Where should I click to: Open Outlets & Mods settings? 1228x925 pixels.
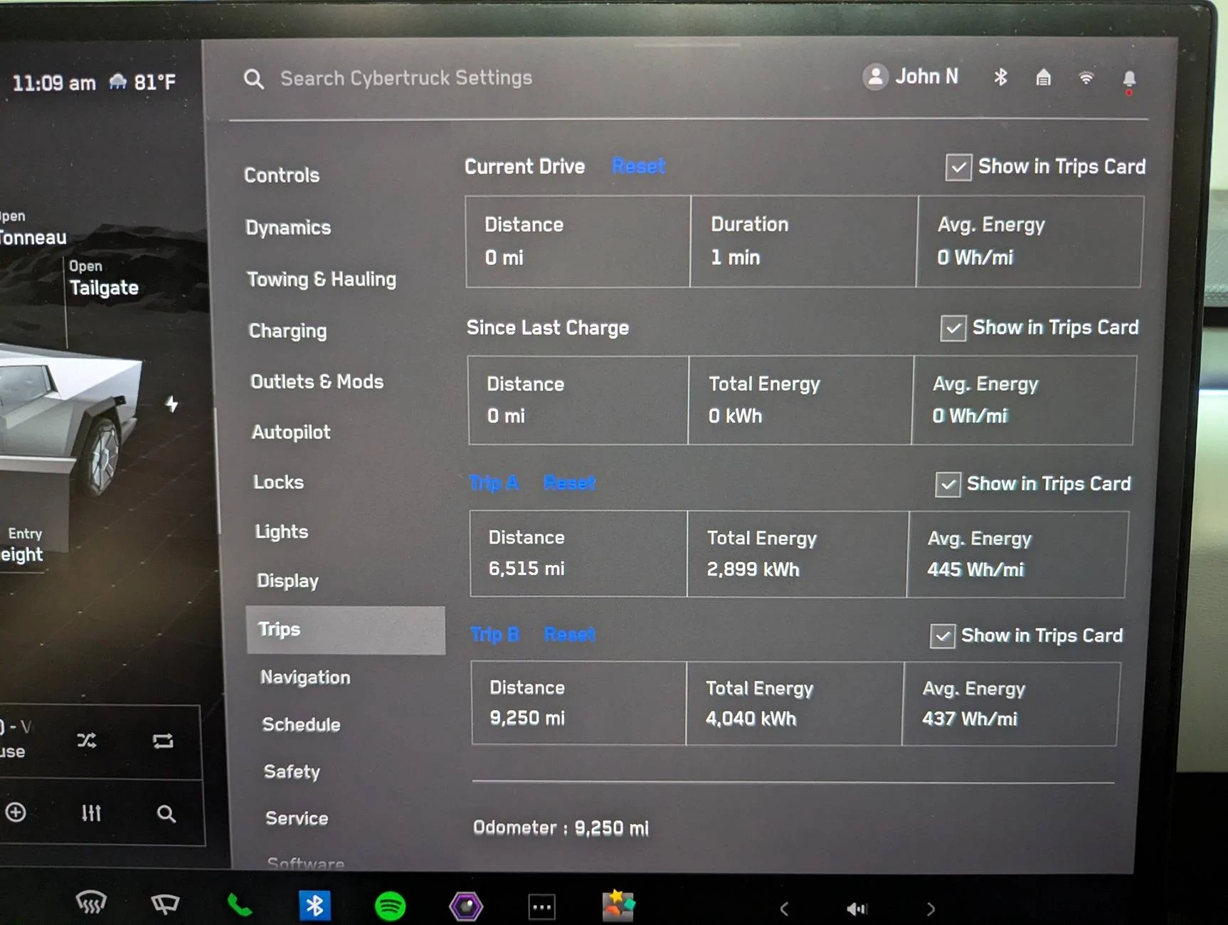(x=317, y=382)
